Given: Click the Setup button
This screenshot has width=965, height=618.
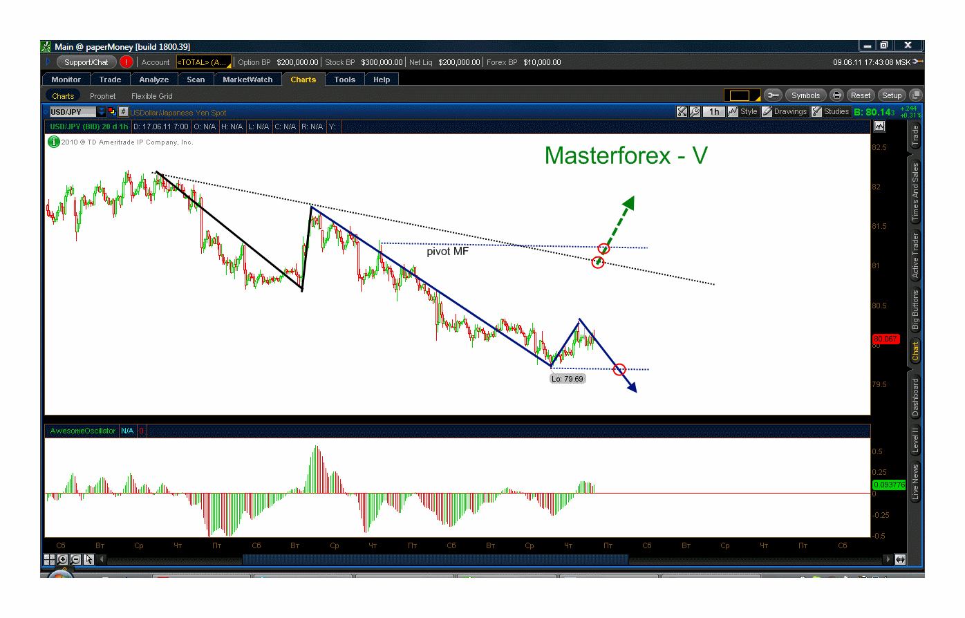Looking at the screenshot, I should 892,95.
